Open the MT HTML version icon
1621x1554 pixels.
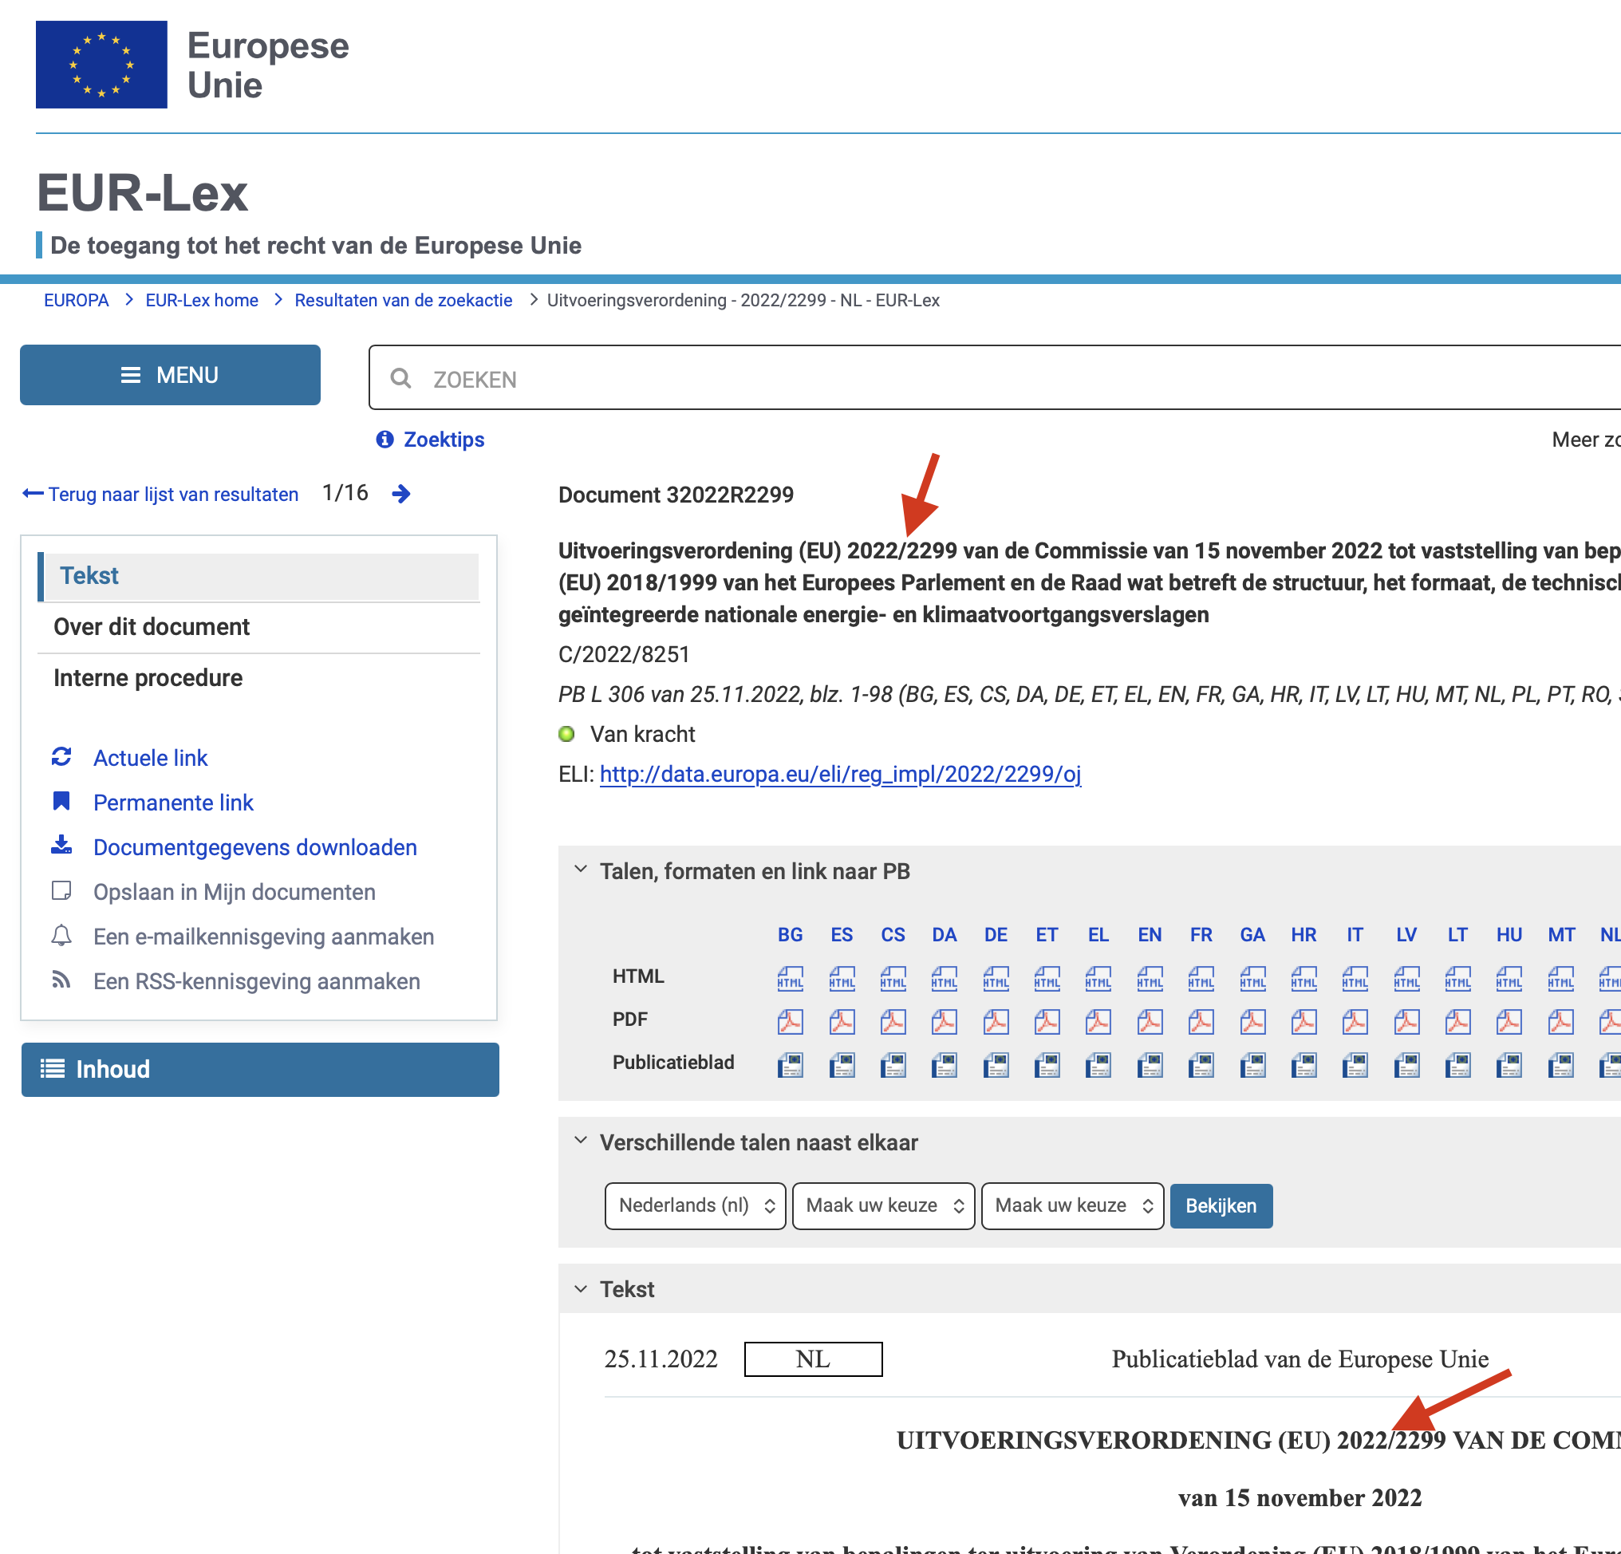tap(1560, 979)
